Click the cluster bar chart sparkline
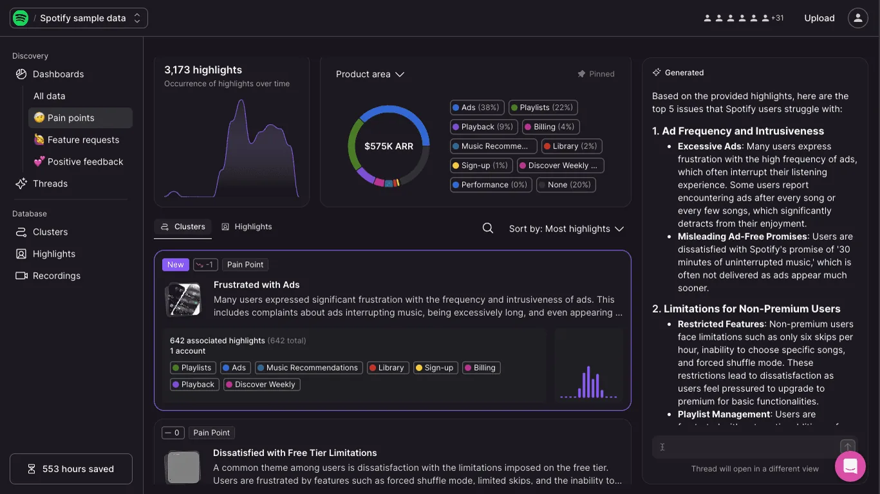880x494 pixels. (589, 381)
